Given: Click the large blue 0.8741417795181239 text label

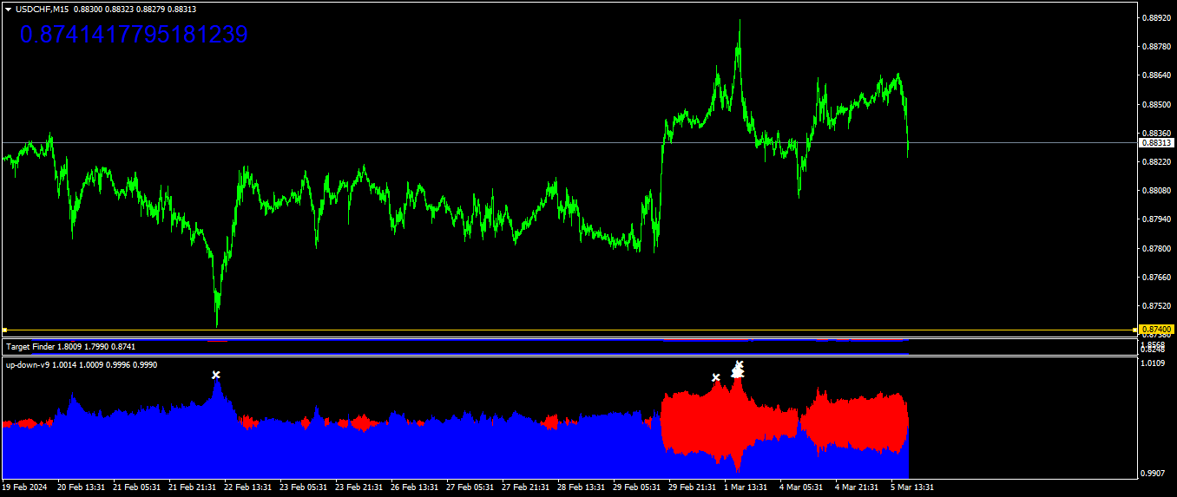Looking at the screenshot, I should [134, 35].
